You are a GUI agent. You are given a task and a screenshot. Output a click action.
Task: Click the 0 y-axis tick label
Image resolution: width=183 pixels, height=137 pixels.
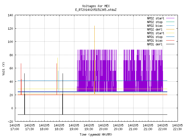(12, 108)
